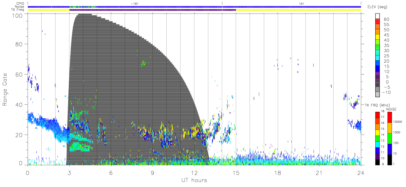Click the "UT hours" x-axis title
406x187 pixels.
click(194, 180)
